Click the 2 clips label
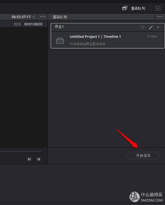 pyautogui.click(x=152, y=36)
